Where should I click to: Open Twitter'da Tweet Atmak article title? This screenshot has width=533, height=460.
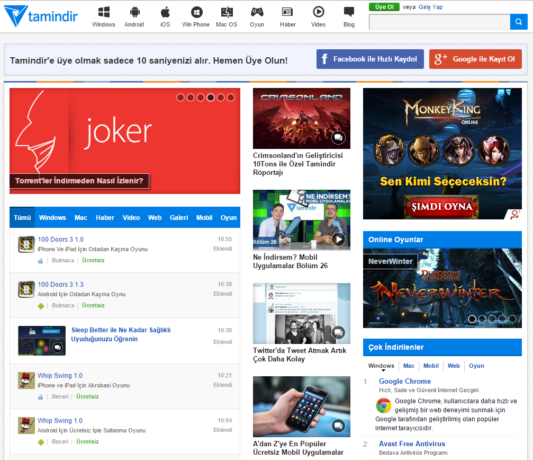300,355
